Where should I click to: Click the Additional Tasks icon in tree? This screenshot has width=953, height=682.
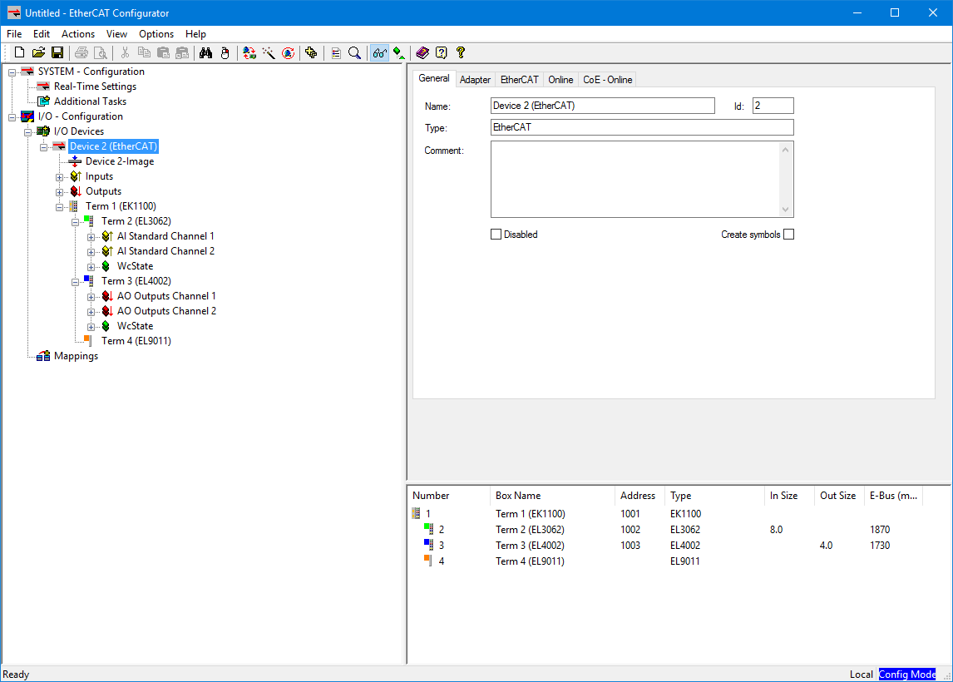pyautogui.click(x=43, y=101)
